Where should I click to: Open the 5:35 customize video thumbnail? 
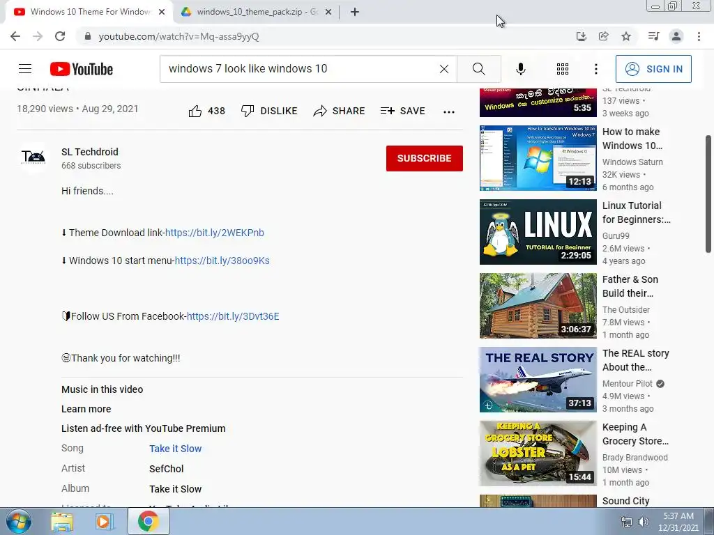click(x=538, y=102)
